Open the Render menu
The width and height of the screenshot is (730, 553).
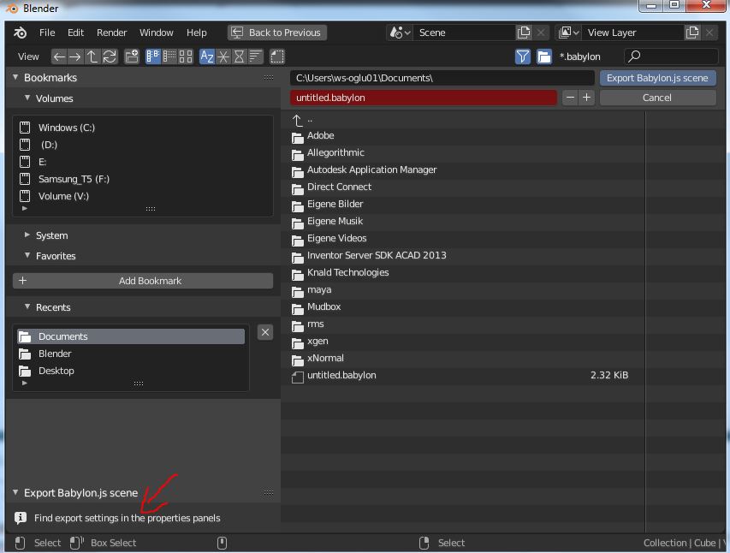112,33
